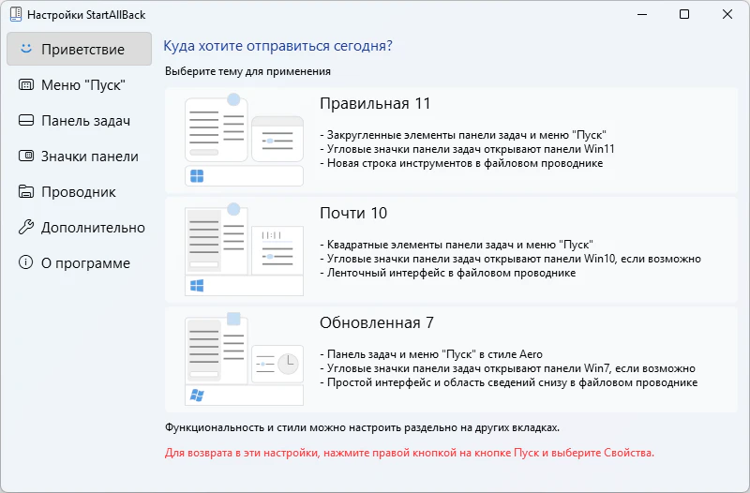Click the taskbar icon beside Панель задач
The height and width of the screenshot is (493, 750).
[26, 120]
